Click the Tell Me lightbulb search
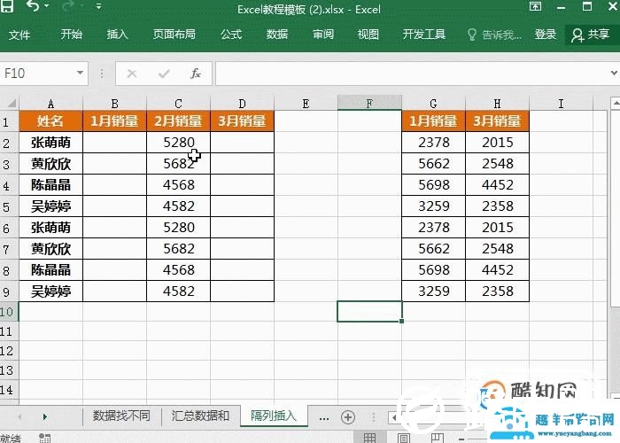620x443 pixels. coord(494,35)
